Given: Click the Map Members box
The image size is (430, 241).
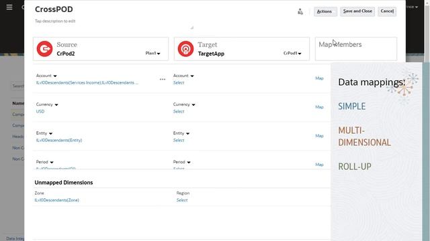Looking at the screenshot, I should pyautogui.click(x=356, y=49).
